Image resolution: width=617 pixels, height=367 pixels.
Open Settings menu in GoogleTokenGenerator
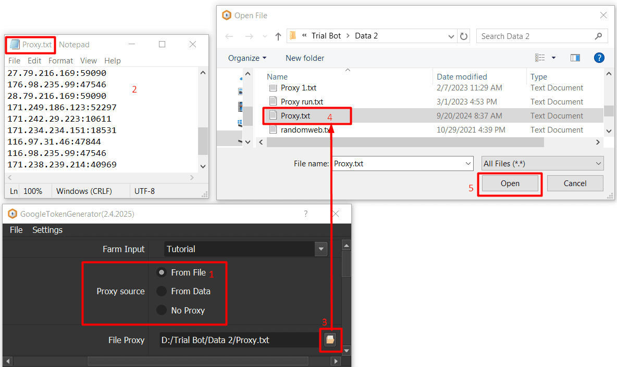[x=47, y=230]
